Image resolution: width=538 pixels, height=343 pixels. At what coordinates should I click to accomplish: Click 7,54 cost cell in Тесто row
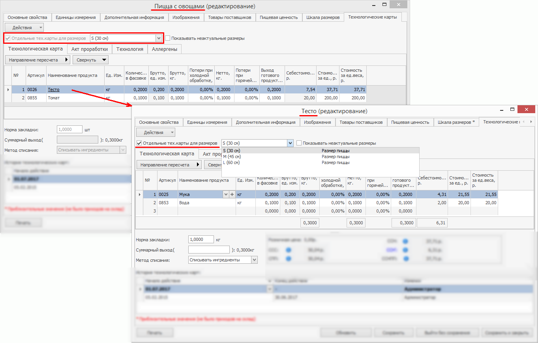coord(301,89)
